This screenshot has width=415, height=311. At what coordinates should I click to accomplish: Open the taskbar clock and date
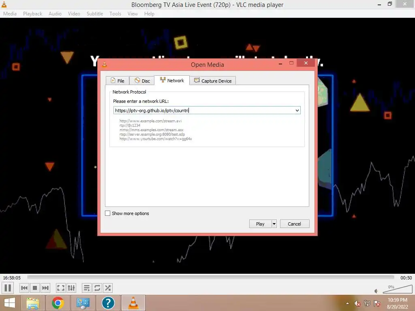click(x=397, y=303)
